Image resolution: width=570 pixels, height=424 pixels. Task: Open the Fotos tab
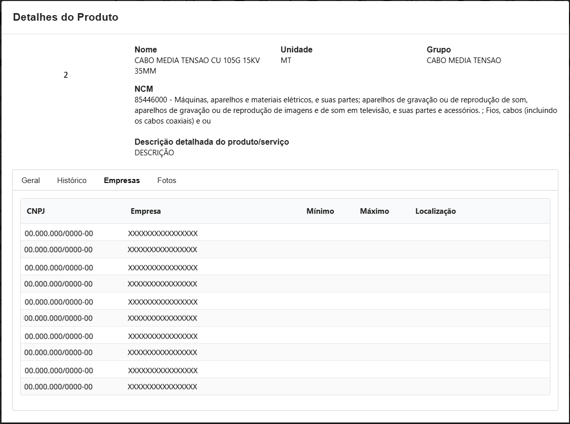coord(166,180)
